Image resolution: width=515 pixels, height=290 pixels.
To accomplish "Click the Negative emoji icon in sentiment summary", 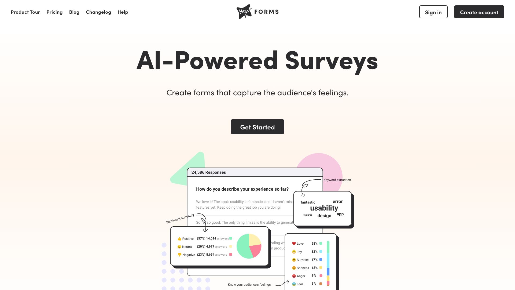I will pos(179,254).
